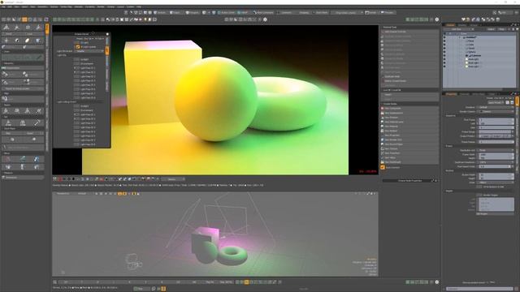Click the orange vertical tab beside left tool panel
This screenshot has height=292, width=520.
coord(47,29)
